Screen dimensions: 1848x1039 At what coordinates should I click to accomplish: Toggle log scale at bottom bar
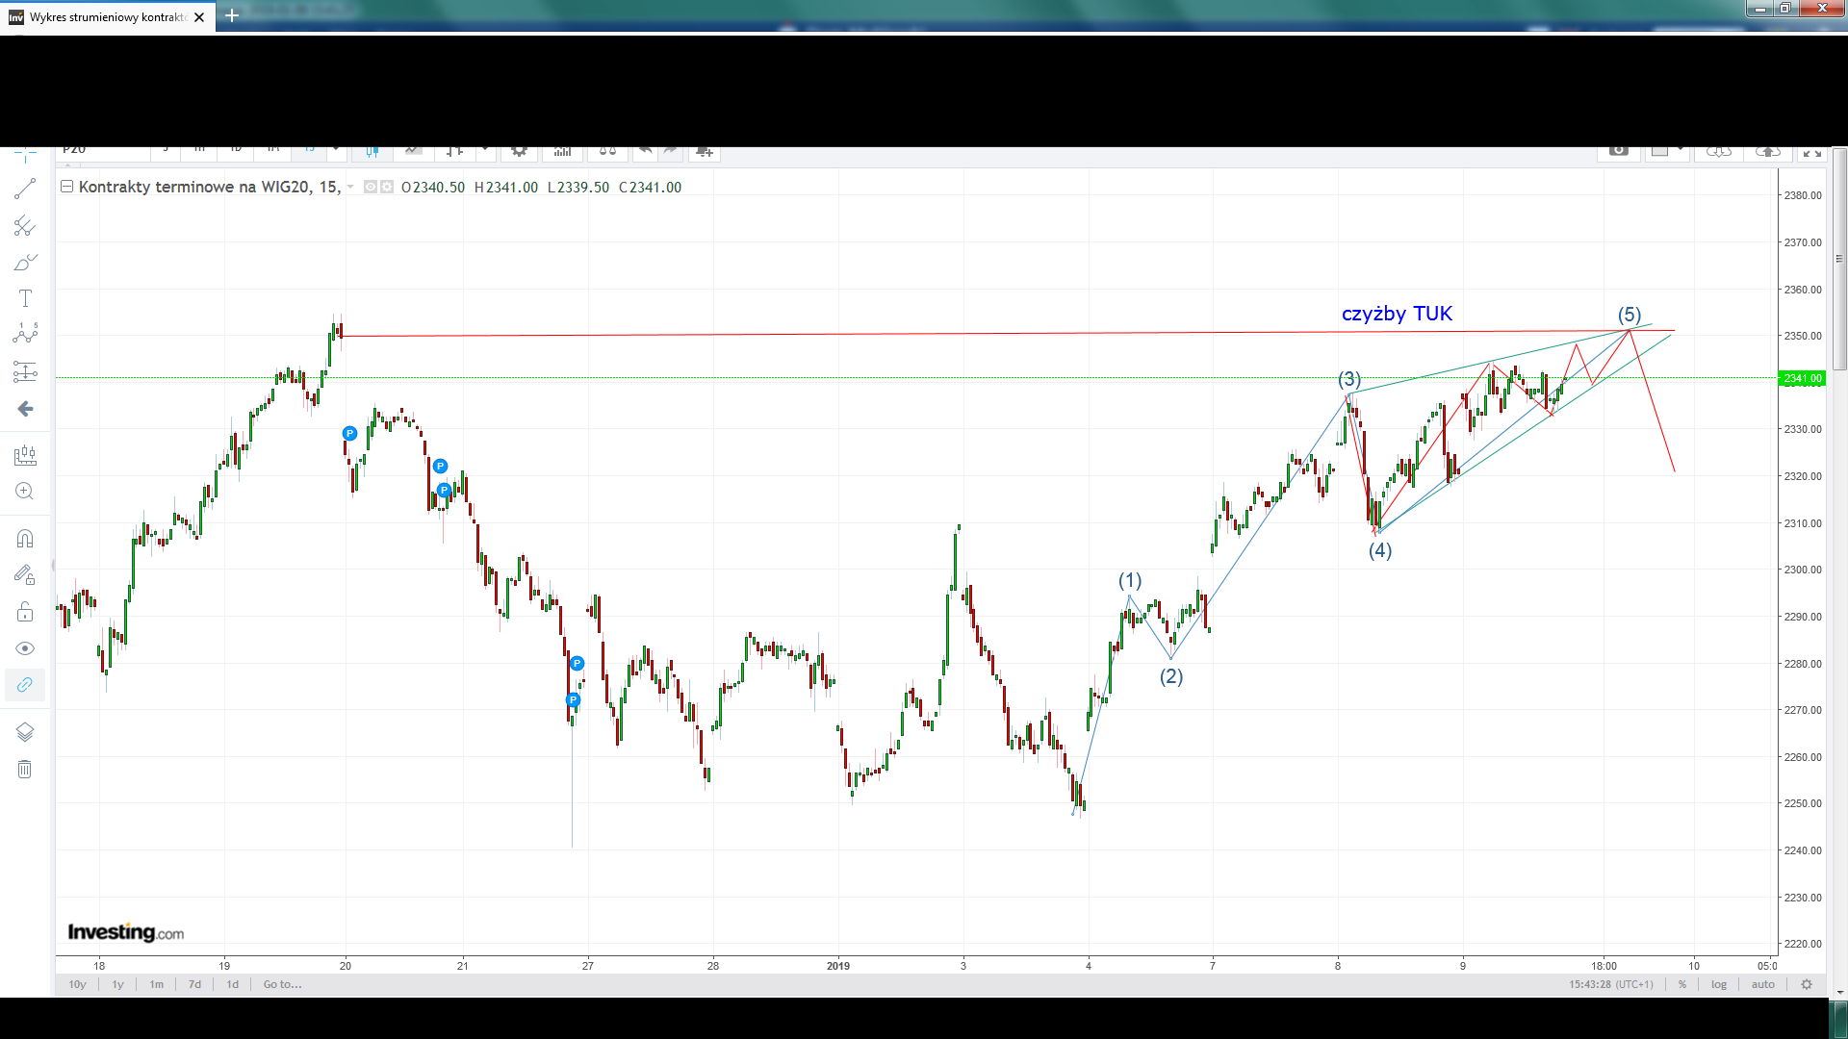coord(1719,984)
